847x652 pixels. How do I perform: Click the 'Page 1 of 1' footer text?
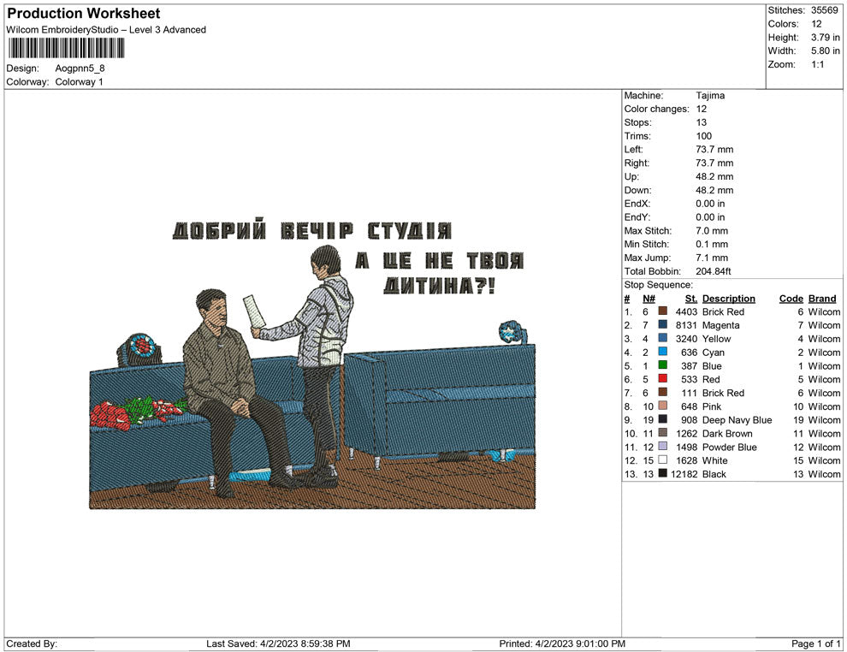coord(815,643)
